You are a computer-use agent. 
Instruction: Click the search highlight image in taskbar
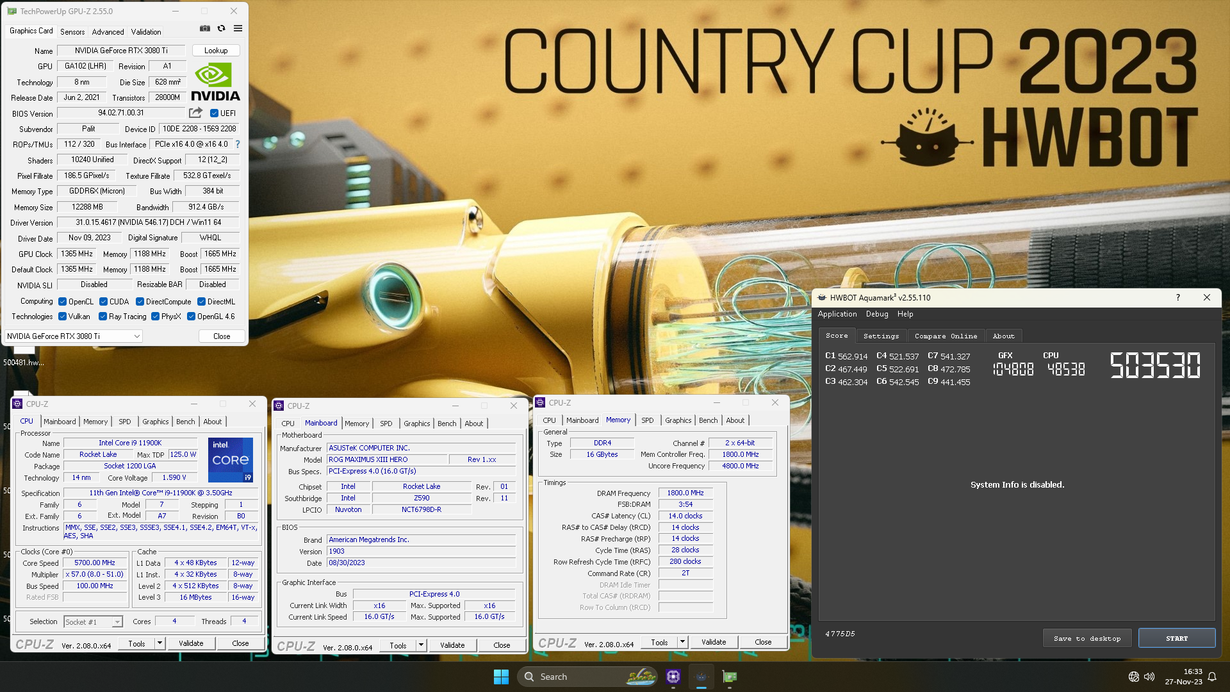(x=641, y=677)
